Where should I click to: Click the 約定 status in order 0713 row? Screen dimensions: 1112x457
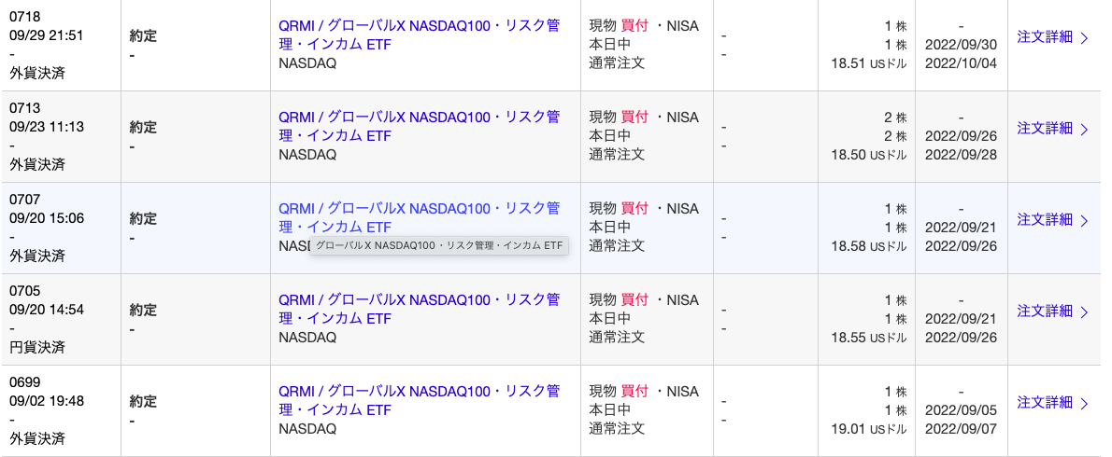pos(143,127)
